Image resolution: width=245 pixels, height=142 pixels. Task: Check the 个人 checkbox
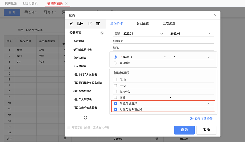coord(115,86)
